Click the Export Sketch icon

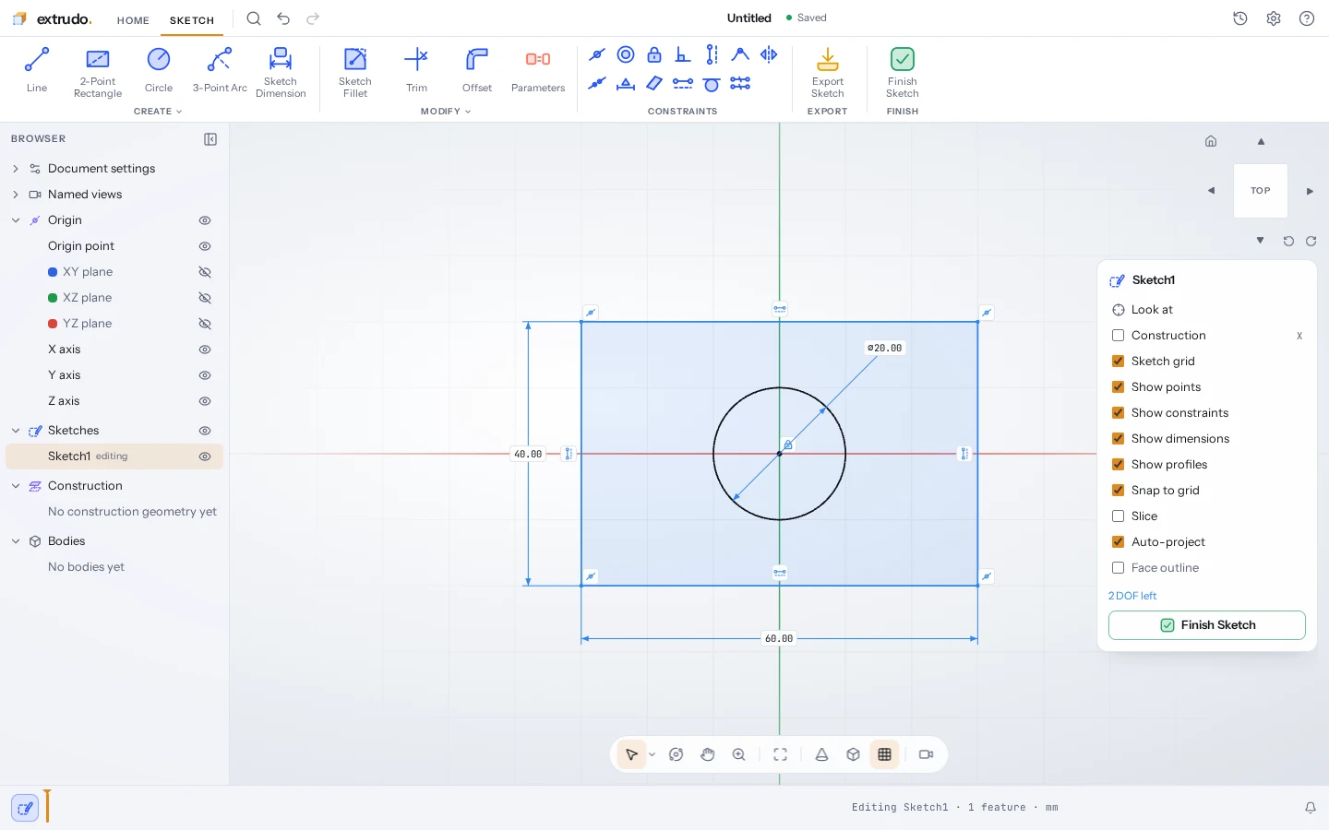tap(828, 59)
